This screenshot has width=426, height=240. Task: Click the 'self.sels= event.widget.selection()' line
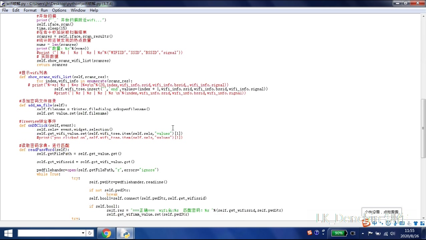pos(75,129)
